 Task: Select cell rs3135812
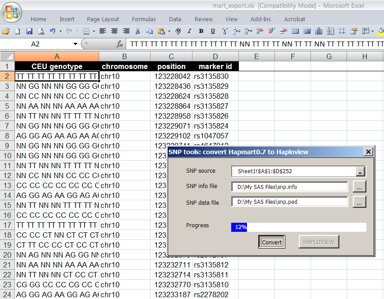[215, 265]
